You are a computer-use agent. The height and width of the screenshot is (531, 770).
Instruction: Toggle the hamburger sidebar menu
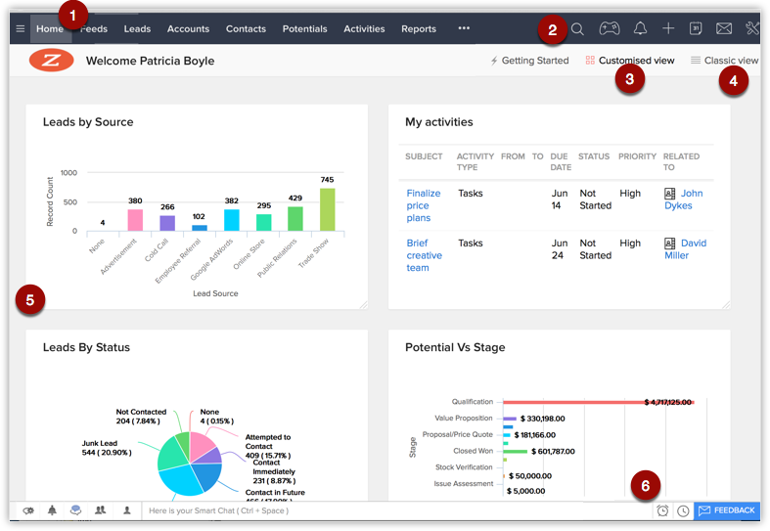point(20,29)
